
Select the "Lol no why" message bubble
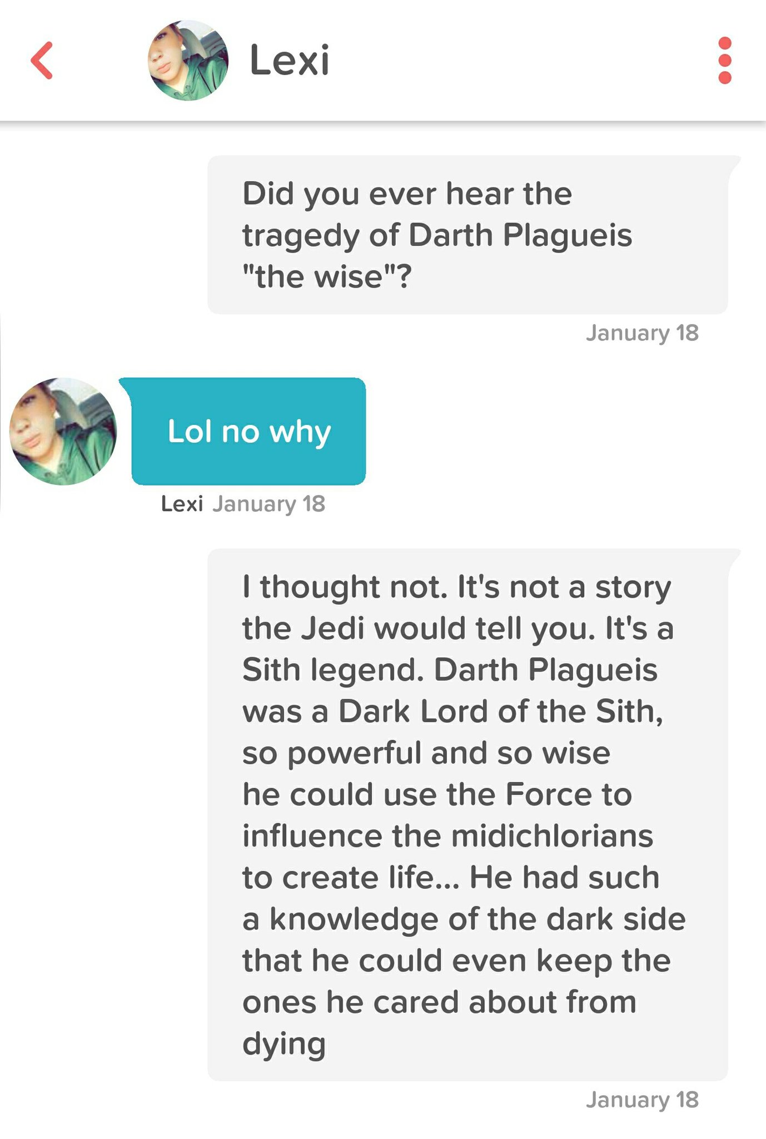[x=248, y=431]
